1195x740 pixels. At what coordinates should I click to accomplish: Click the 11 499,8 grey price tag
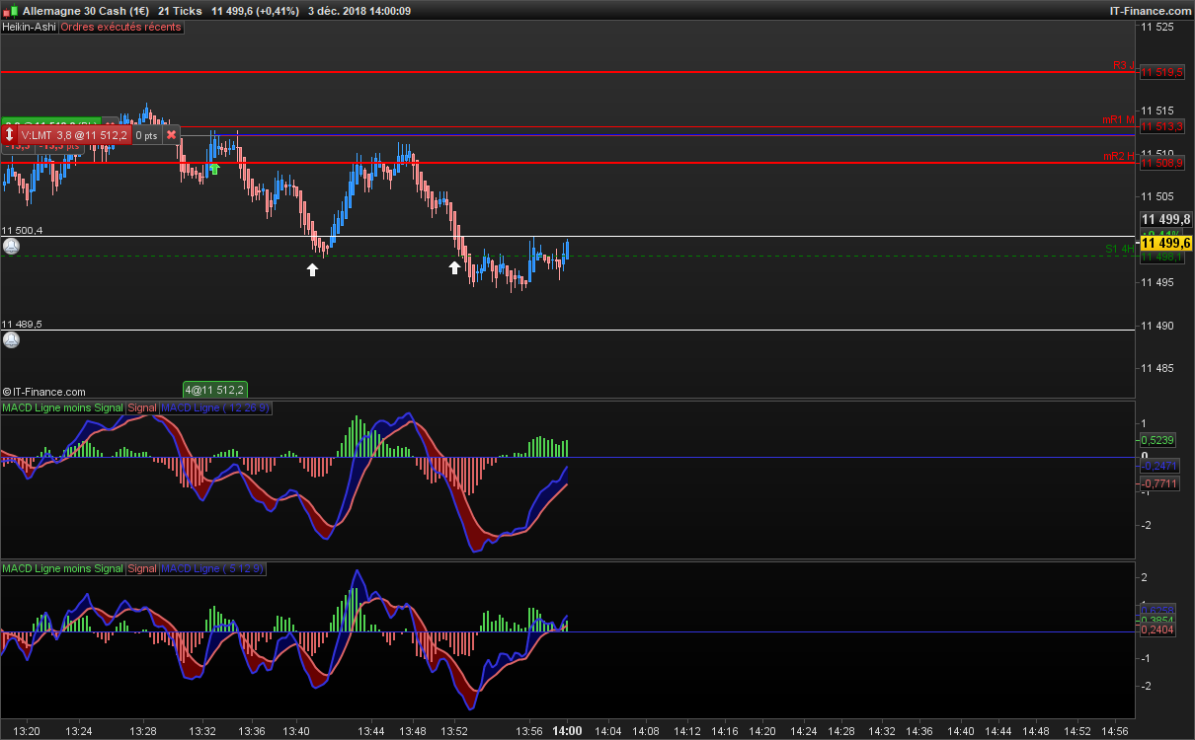pyautogui.click(x=1165, y=219)
